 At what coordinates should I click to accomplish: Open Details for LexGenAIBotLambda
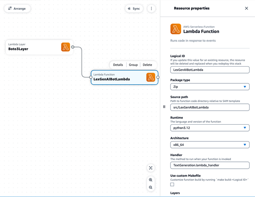118,65
